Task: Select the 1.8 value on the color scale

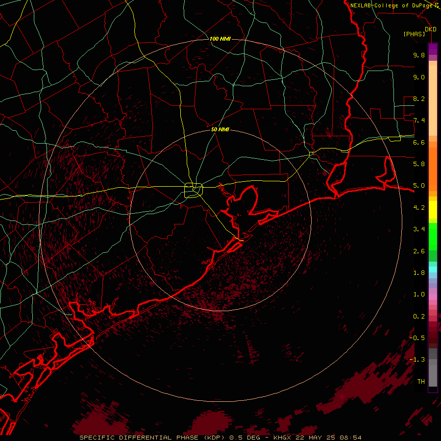Action: [419, 273]
